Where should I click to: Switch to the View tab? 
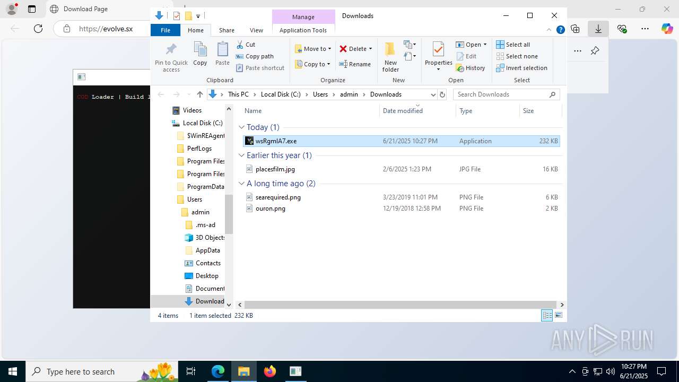(256, 30)
